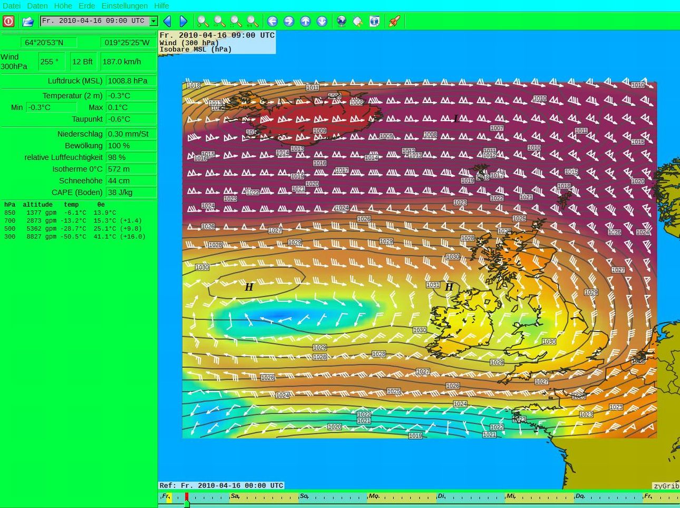This screenshot has height=508, width=680.
Task: Go to the previous forecast time step
Action: click(167, 21)
